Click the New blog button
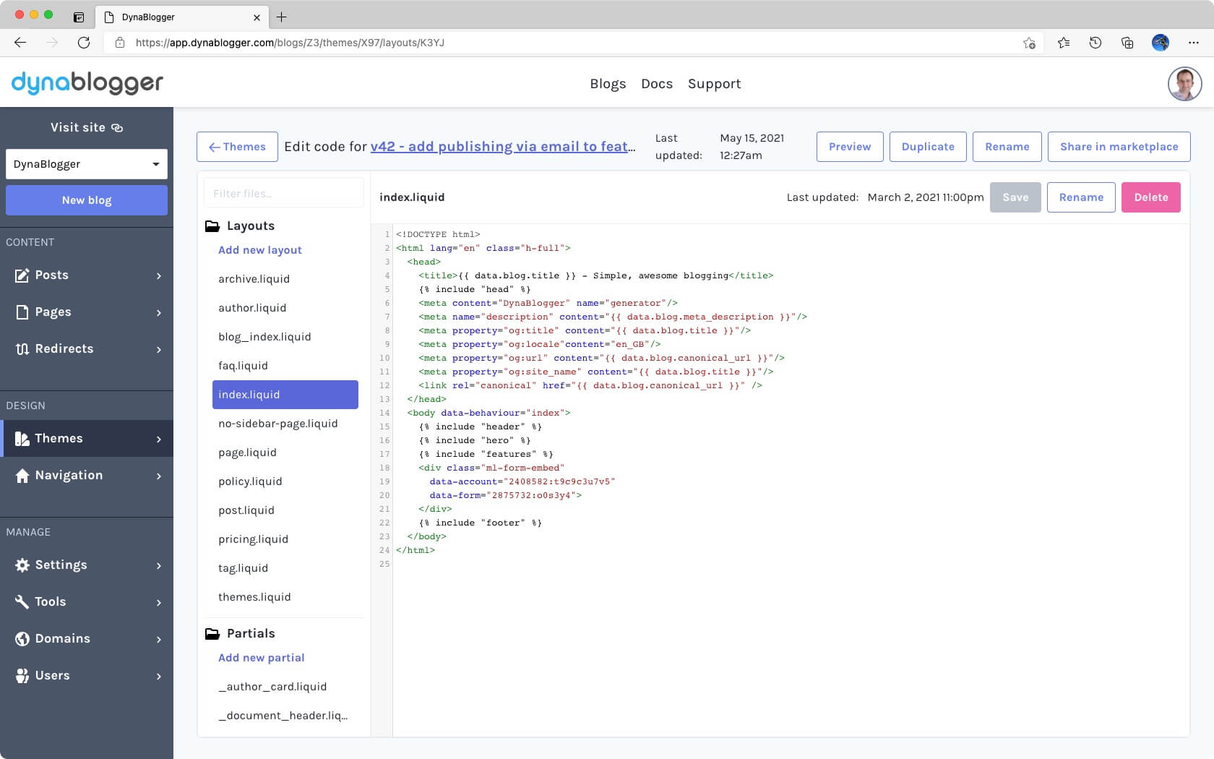 87,200
